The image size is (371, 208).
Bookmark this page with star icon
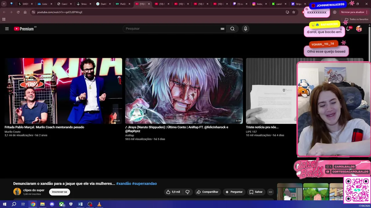(294, 12)
